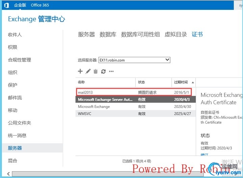
Task: Click the horizontal scrollbar track
Action: (108, 174)
